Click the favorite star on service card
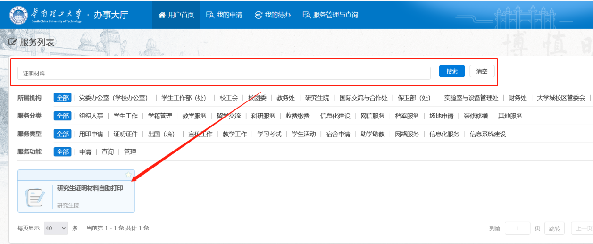 click(128, 175)
